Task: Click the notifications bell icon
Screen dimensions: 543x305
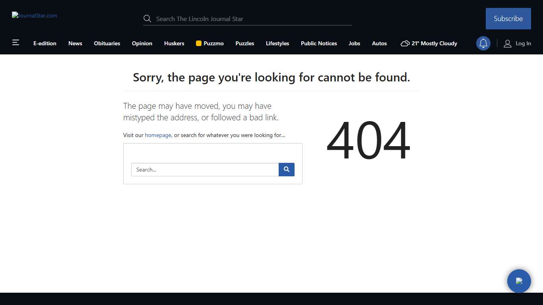Action: (483, 44)
